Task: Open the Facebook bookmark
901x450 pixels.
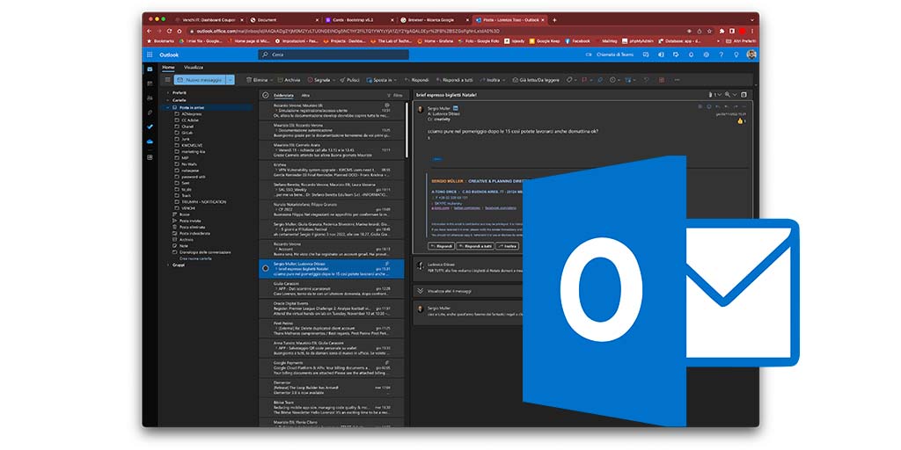Action: point(577,41)
